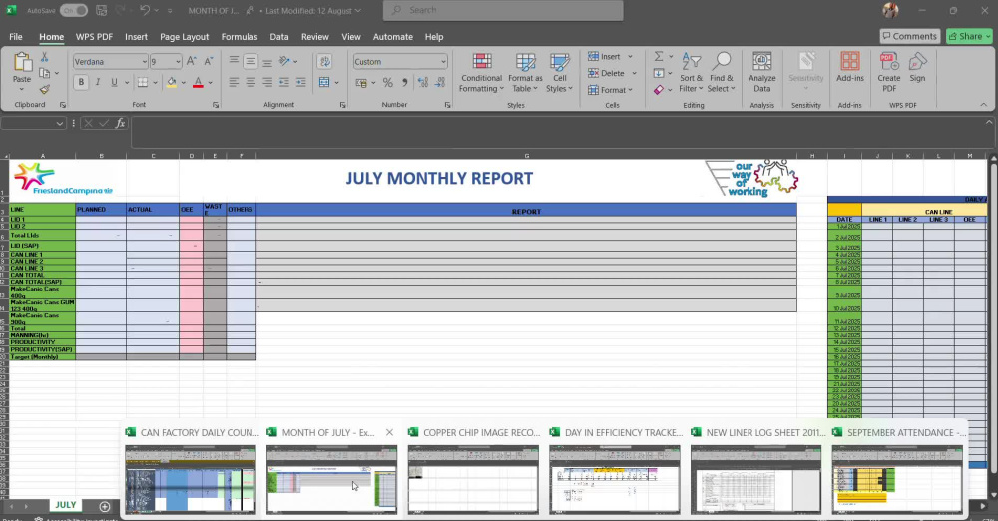This screenshot has height=521, width=998.
Task: Click the Accounting Number Format icon
Action: click(361, 82)
